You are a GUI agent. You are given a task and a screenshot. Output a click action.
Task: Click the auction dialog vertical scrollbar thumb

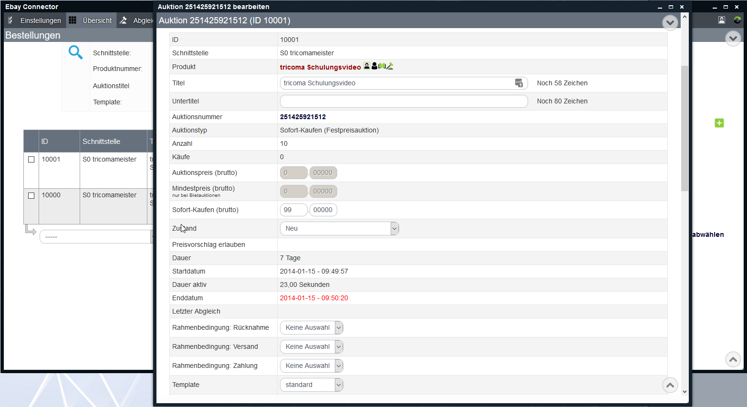[x=685, y=129]
